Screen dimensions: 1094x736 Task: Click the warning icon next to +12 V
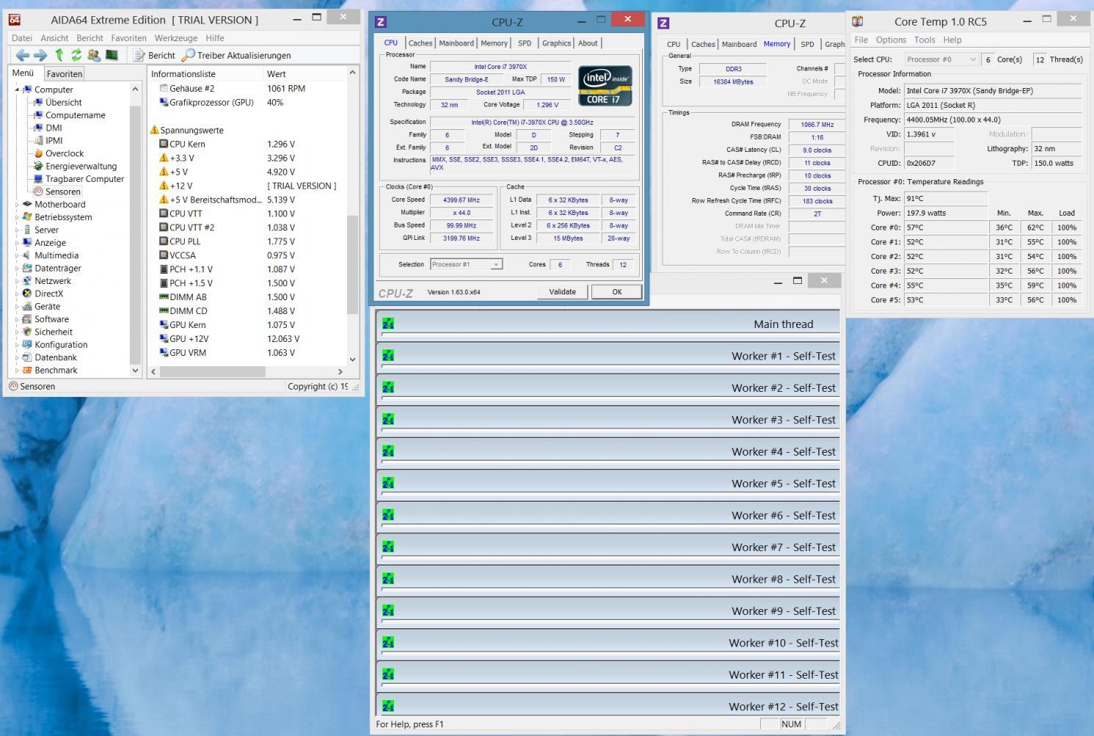[164, 186]
